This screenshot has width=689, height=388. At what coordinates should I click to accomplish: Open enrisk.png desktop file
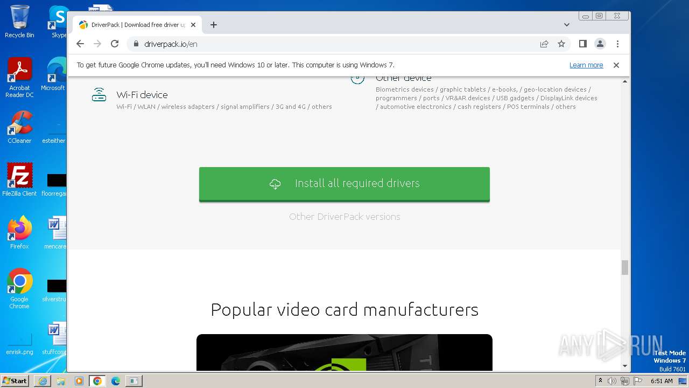(19, 344)
